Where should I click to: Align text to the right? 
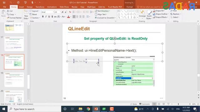click(x=80, y=16)
